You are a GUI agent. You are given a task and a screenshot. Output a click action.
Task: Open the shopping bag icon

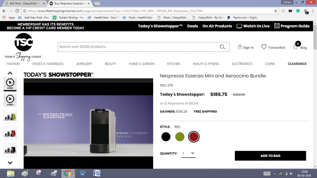(296, 47)
